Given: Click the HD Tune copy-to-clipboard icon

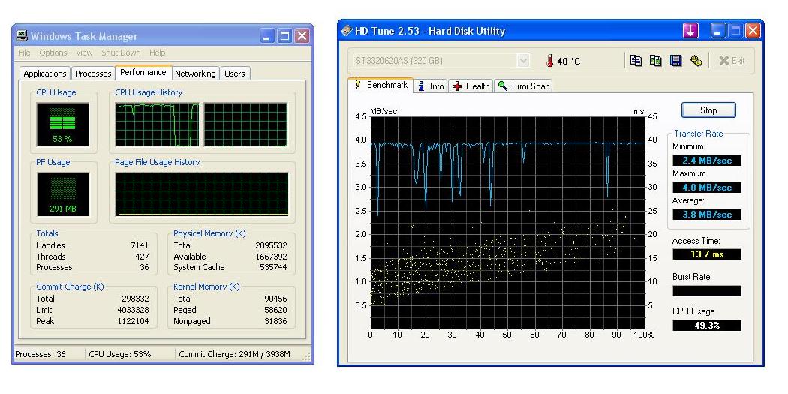Looking at the screenshot, I should coord(636,60).
